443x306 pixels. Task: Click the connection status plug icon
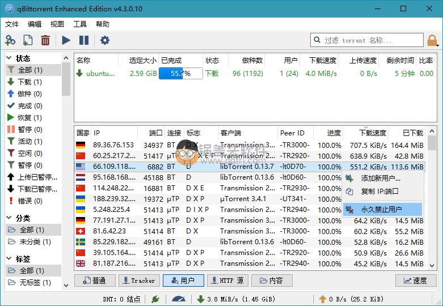click(155, 299)
